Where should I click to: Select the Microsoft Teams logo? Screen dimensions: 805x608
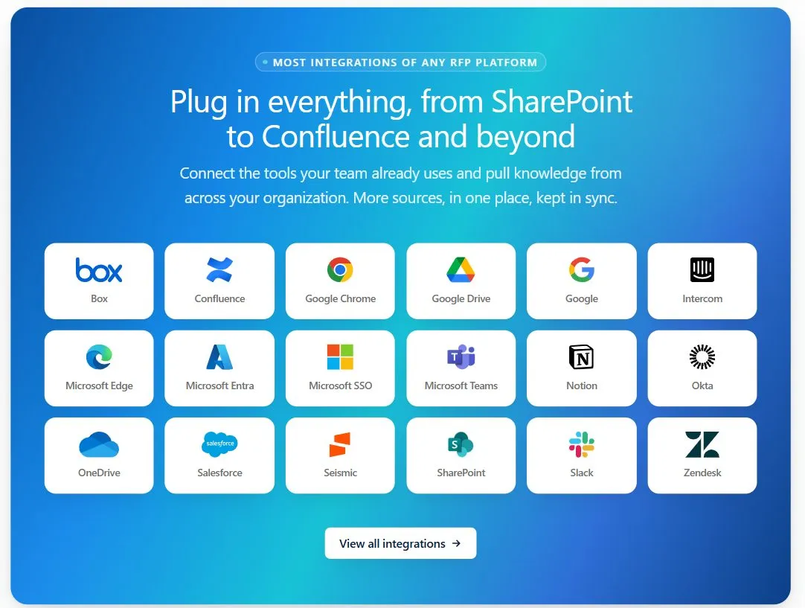click(461, 357)
